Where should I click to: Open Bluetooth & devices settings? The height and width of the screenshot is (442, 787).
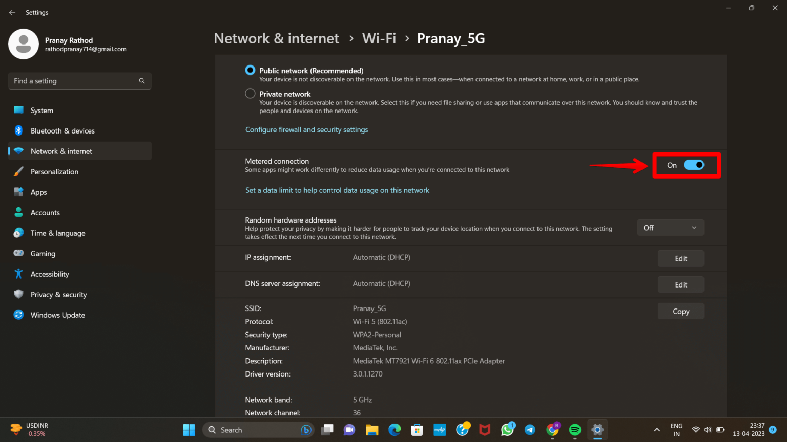coord(63,130)
